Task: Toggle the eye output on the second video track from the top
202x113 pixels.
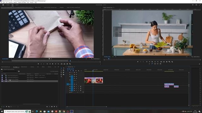Action: tap(76, 74)
